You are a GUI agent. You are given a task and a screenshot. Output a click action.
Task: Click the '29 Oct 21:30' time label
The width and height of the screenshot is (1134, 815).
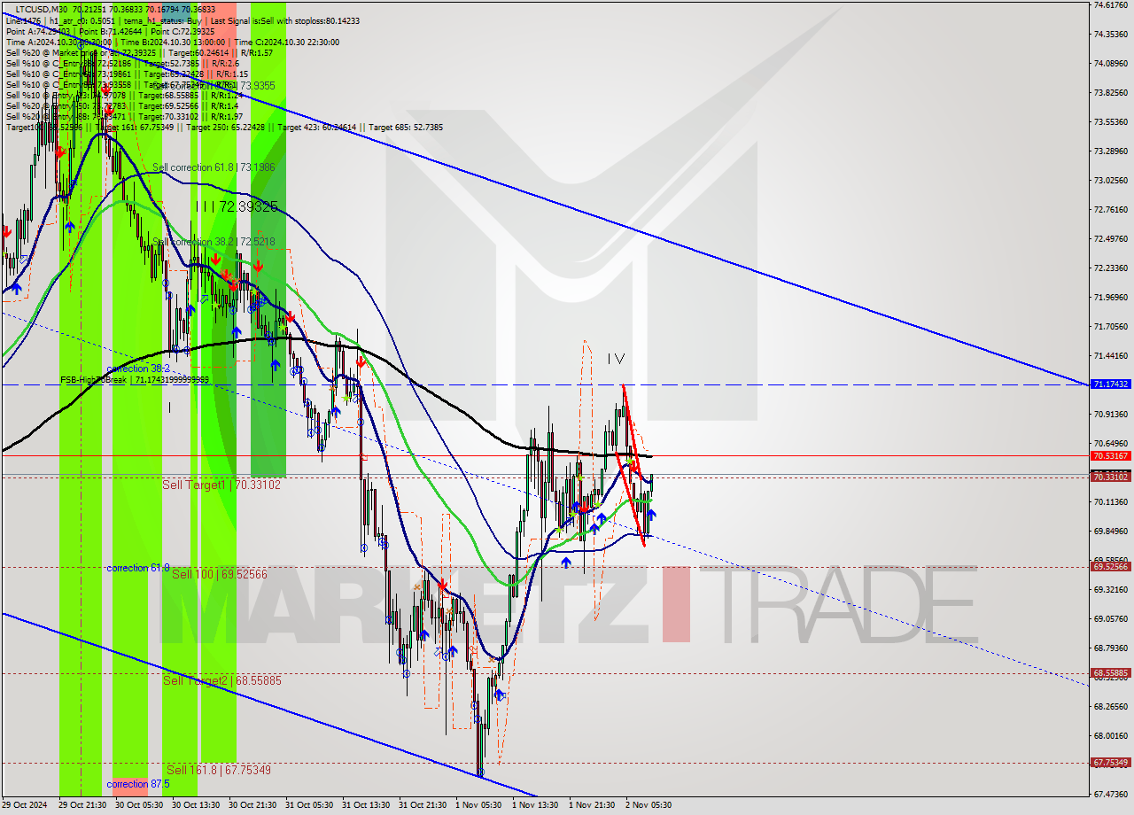pyautogui.click(x=82, y=805)
